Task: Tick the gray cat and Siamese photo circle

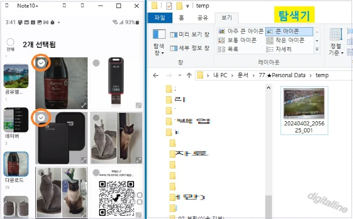Action: (41, 173)
